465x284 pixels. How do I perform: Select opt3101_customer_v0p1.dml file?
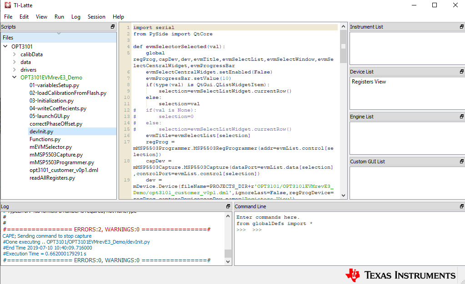pyautogui.click(x=64, y=170)
